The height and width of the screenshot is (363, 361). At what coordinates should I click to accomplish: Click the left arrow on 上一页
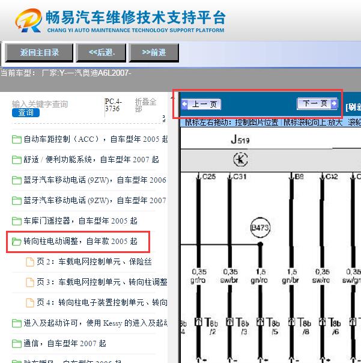pos(184,104)
